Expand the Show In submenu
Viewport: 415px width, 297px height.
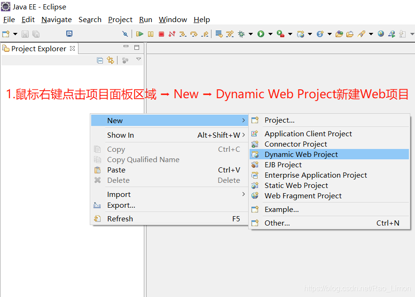(170, 135)
